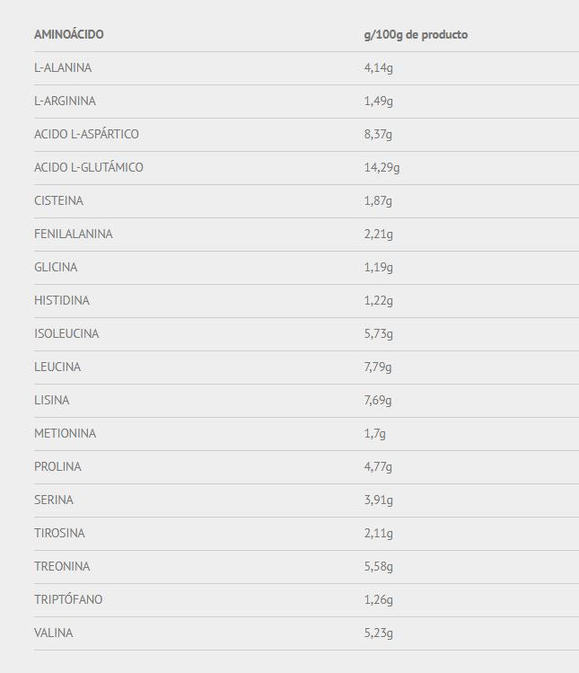This screenshot has width=579, height=673.
Task: Click ACIDO L-GLUTÁMICO row label
Action: (89, 167)
